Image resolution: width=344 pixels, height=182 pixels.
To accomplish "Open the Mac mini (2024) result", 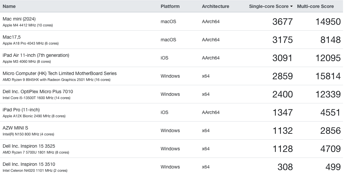I will click(19, 19).
